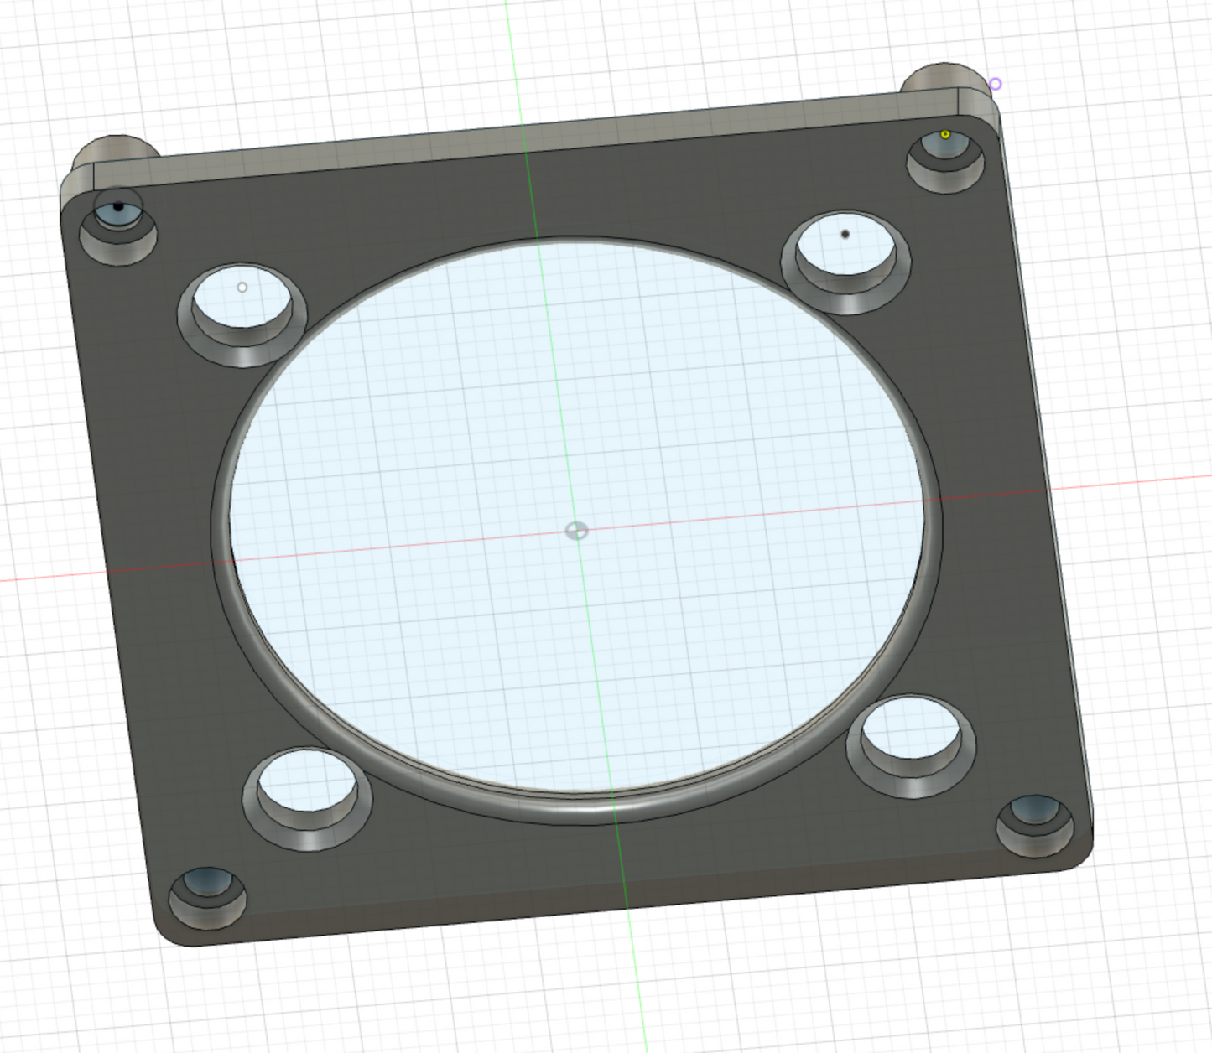
Task: Select the dark sketch point in the upper-right counterbore
Action: (845, 234)
